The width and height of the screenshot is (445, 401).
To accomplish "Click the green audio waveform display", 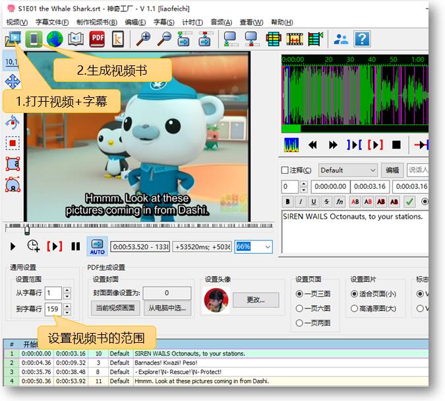I will (355, 95).
